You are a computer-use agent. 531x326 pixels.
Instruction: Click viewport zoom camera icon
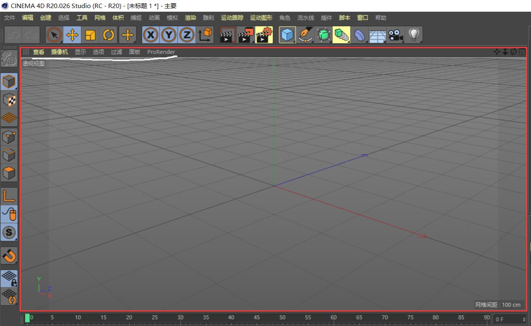pos(505,52)
